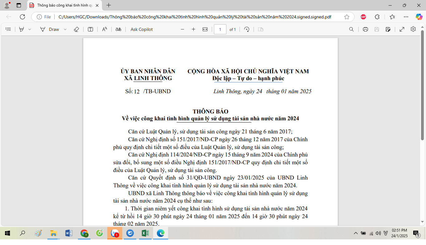
Task: Open the Translate document tool
Action: pos(118,29)
